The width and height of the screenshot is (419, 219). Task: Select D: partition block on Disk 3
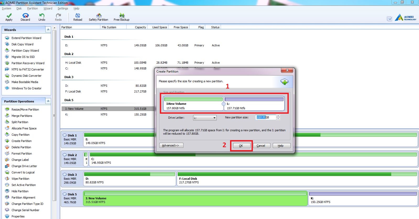click(129, 179)
